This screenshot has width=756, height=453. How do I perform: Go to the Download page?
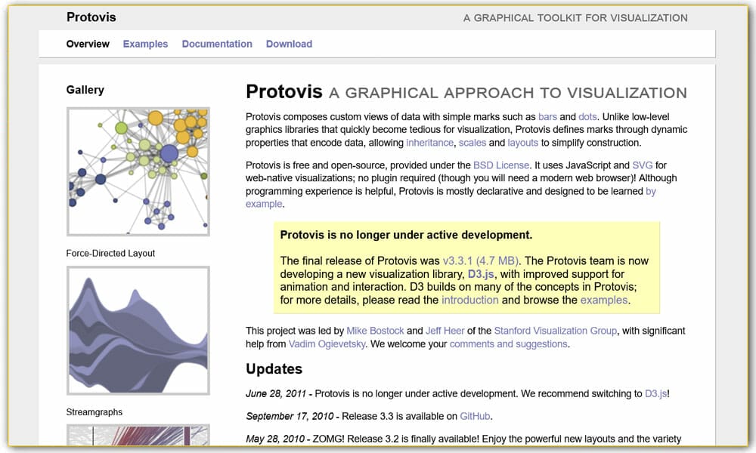point(289,44)
